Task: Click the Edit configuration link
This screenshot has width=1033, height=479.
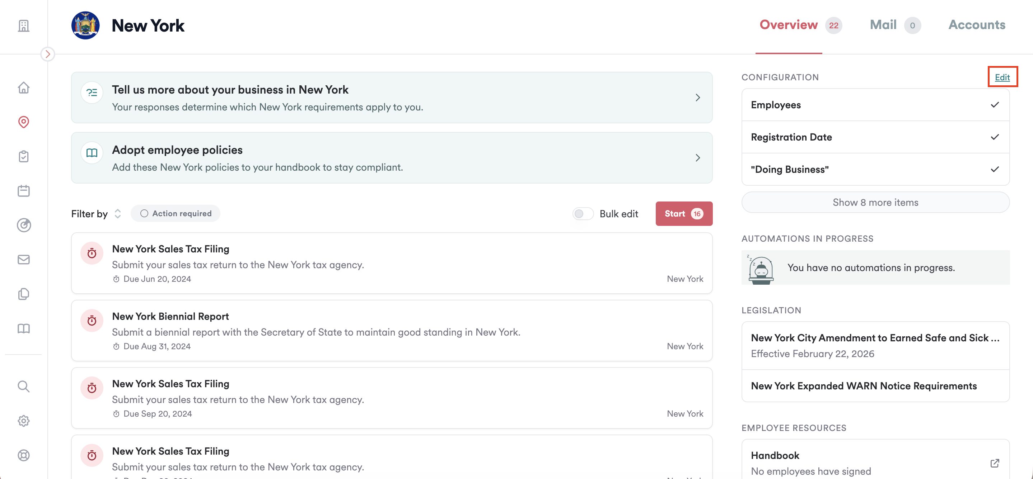Action: point(1002,77)
